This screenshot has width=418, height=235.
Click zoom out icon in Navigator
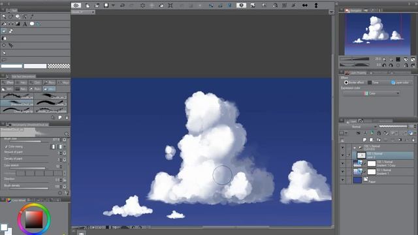tap(384, 59)
